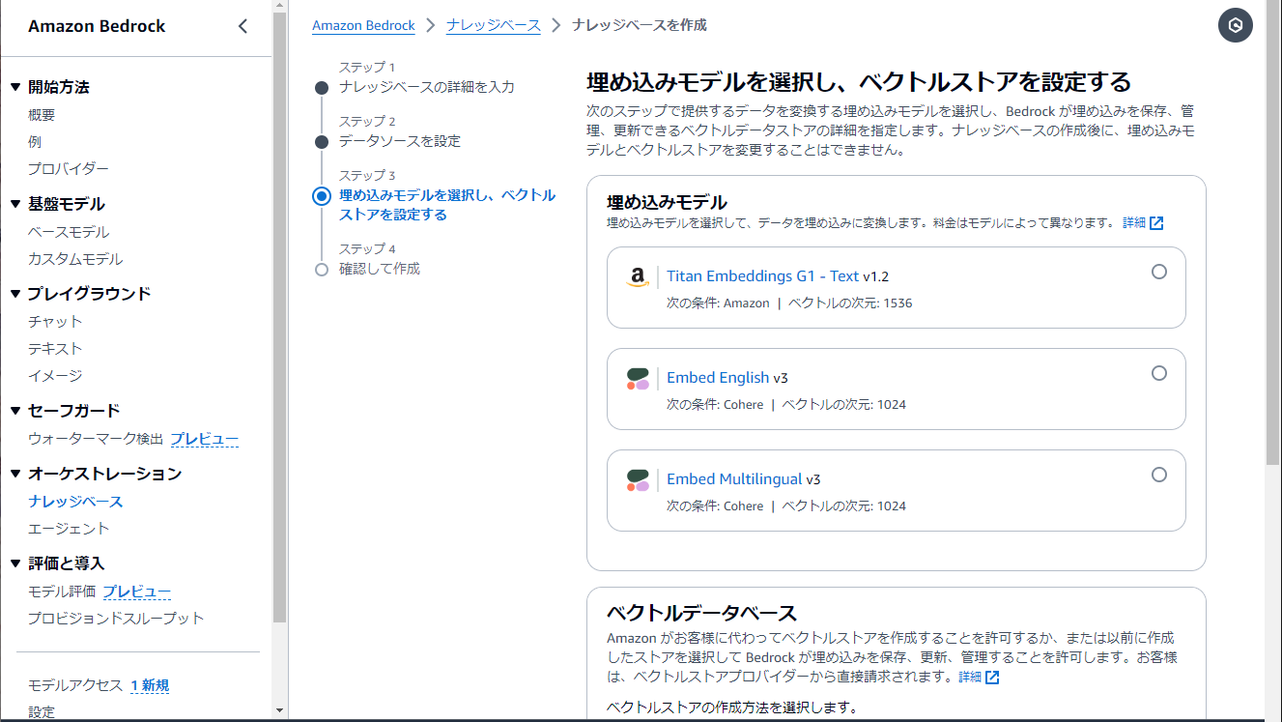Image resolution: width=1282 pixels, height=722 pixels.
Task: Collapse the navigation sidebar with the chevron
Action: tap(242, 26)
